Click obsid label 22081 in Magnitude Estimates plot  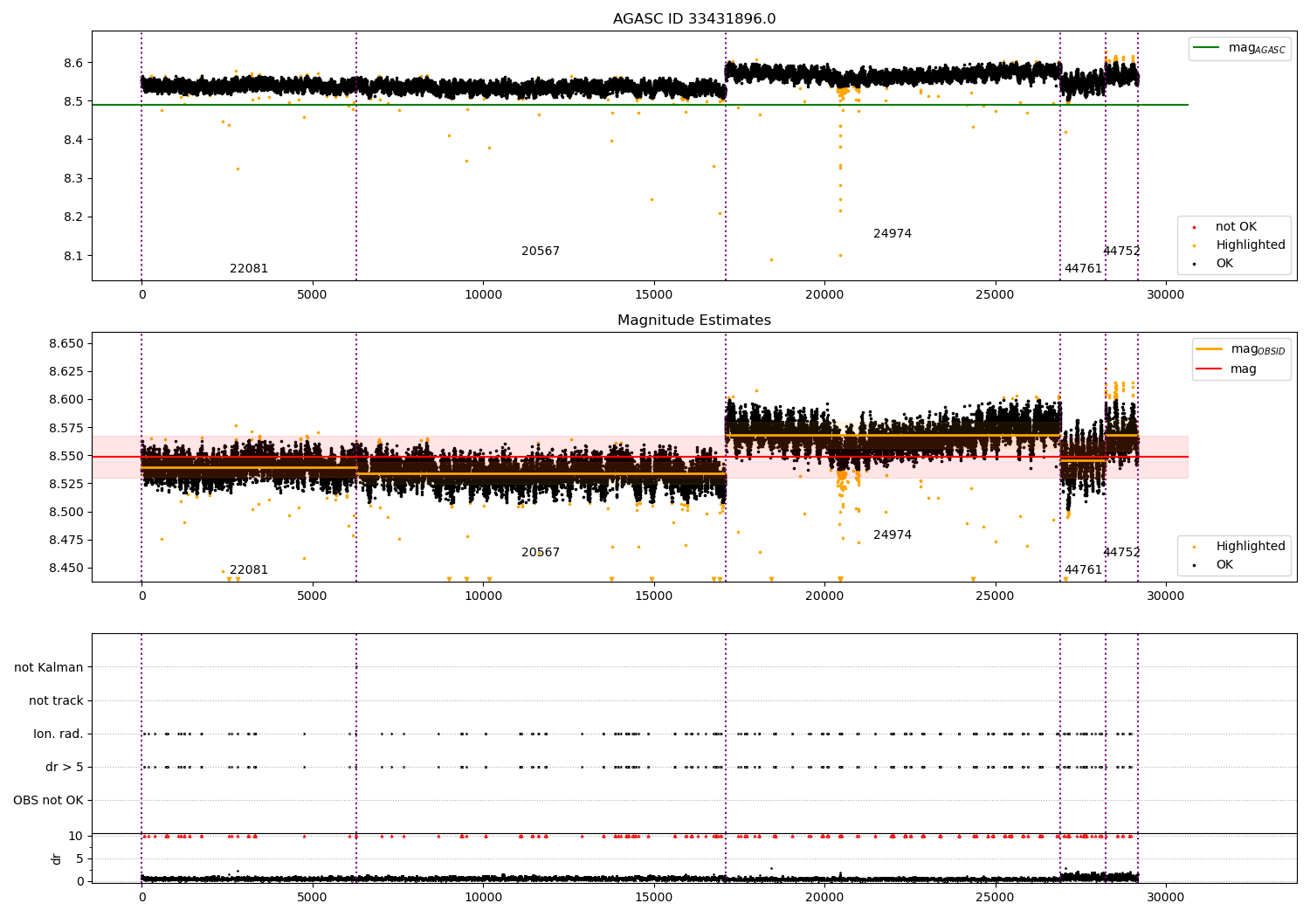(x=249, y=570)
